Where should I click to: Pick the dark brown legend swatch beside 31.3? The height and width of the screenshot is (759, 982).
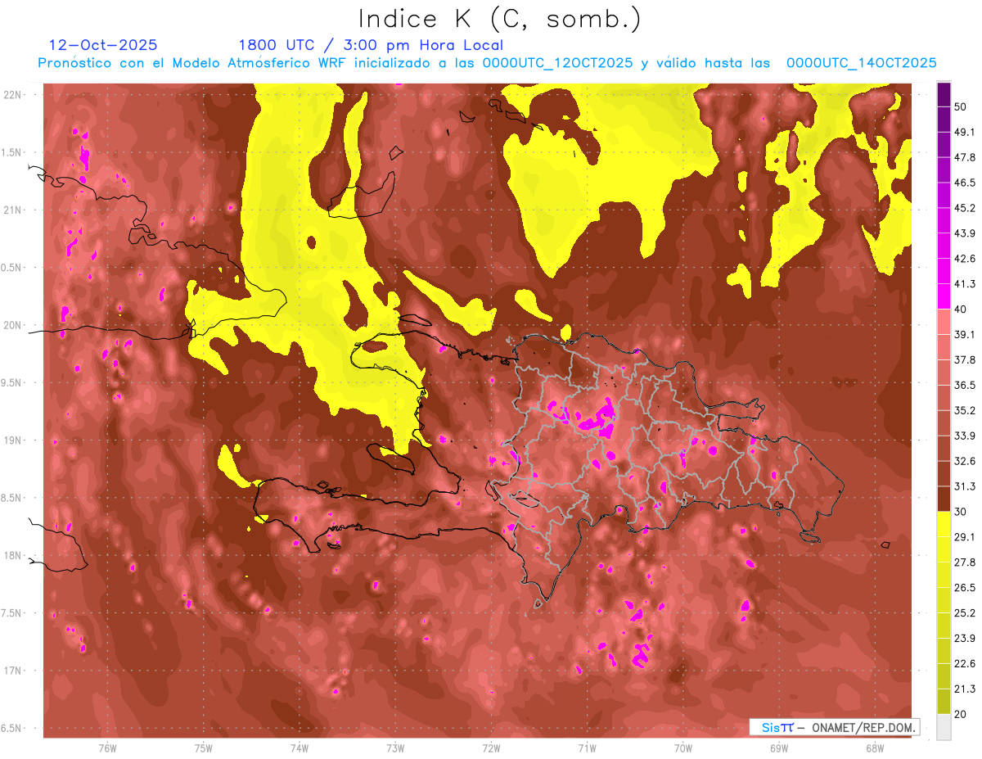944,499
